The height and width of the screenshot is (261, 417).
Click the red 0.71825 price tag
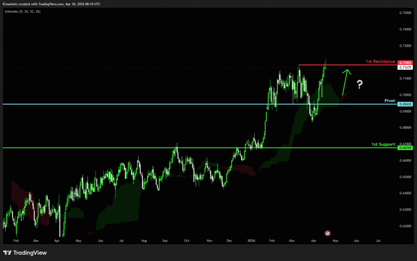406,63
